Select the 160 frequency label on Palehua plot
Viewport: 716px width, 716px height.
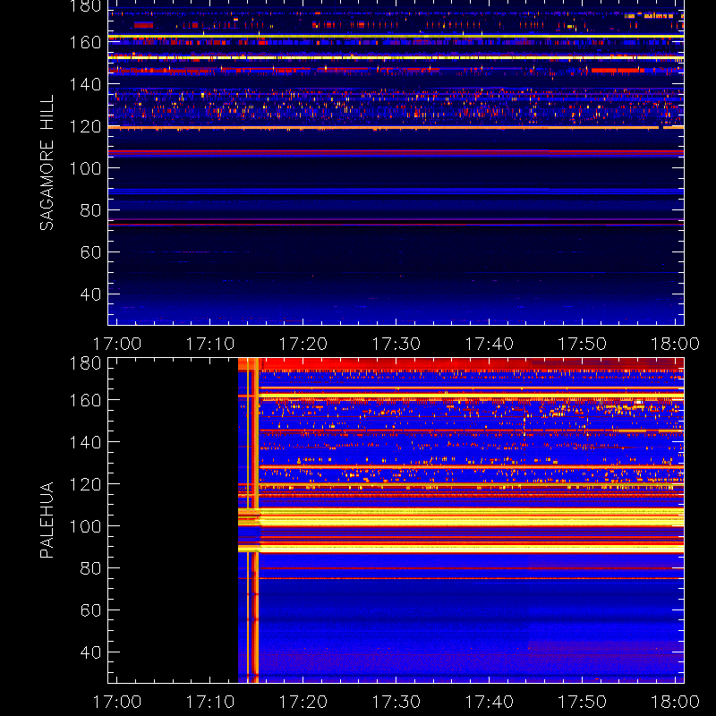click(x=85, y=400)
